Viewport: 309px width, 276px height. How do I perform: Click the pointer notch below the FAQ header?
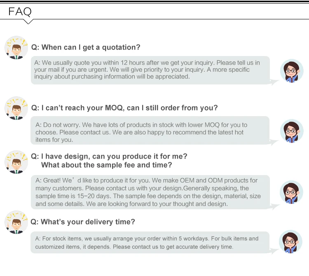point(28,21)
